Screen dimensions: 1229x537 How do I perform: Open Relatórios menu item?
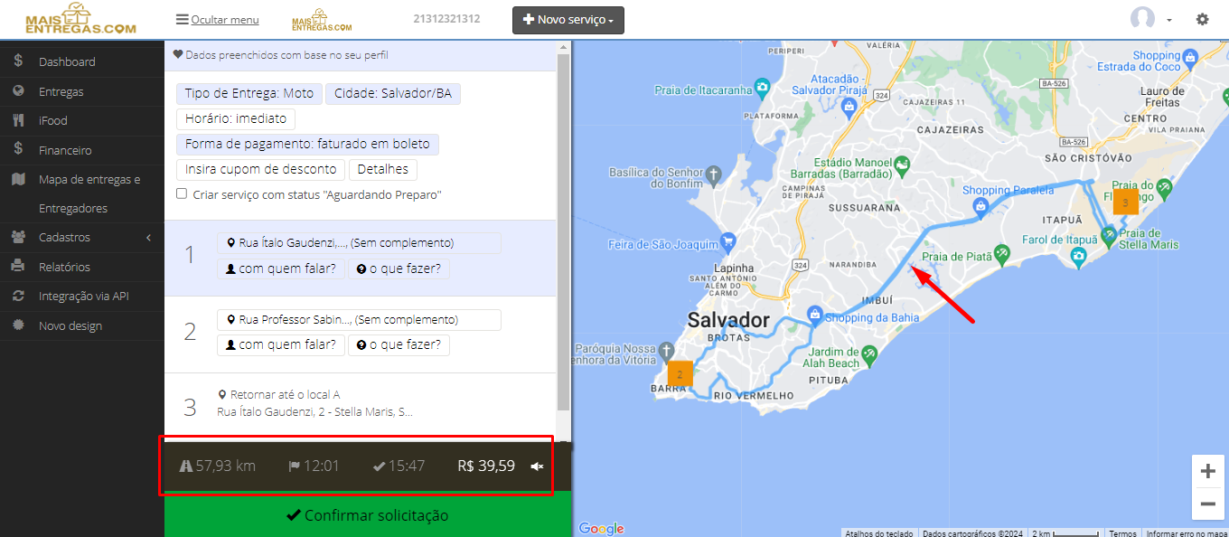[x=82, y=267]
